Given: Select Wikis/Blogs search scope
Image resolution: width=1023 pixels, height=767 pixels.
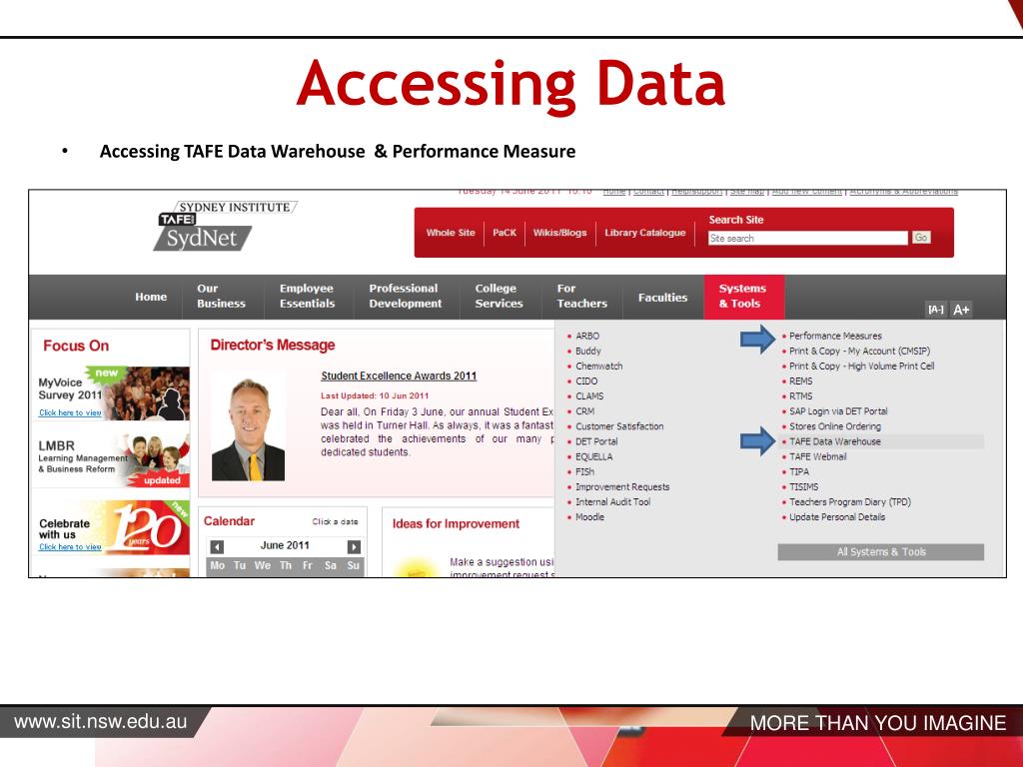Looking at the screenshot, I should click(x=559, y=233).
